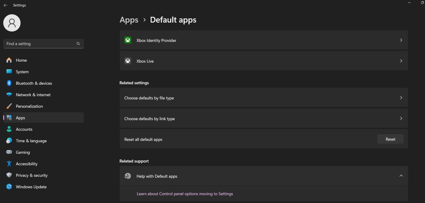Navigate back using the arrow button
This screenshot has height=203, width=425.
pos(6,5)
